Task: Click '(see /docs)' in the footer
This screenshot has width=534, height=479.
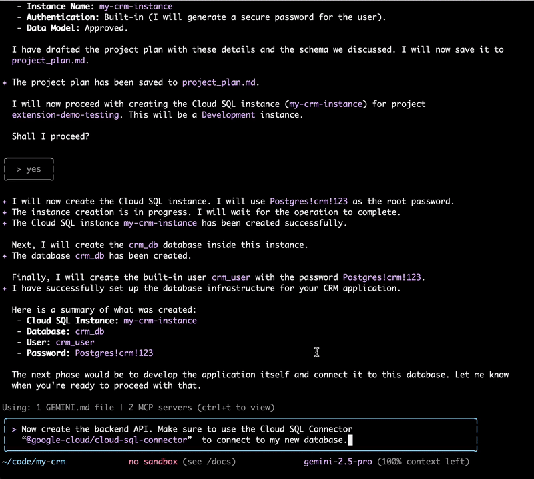Action: (x=209, y=462)
